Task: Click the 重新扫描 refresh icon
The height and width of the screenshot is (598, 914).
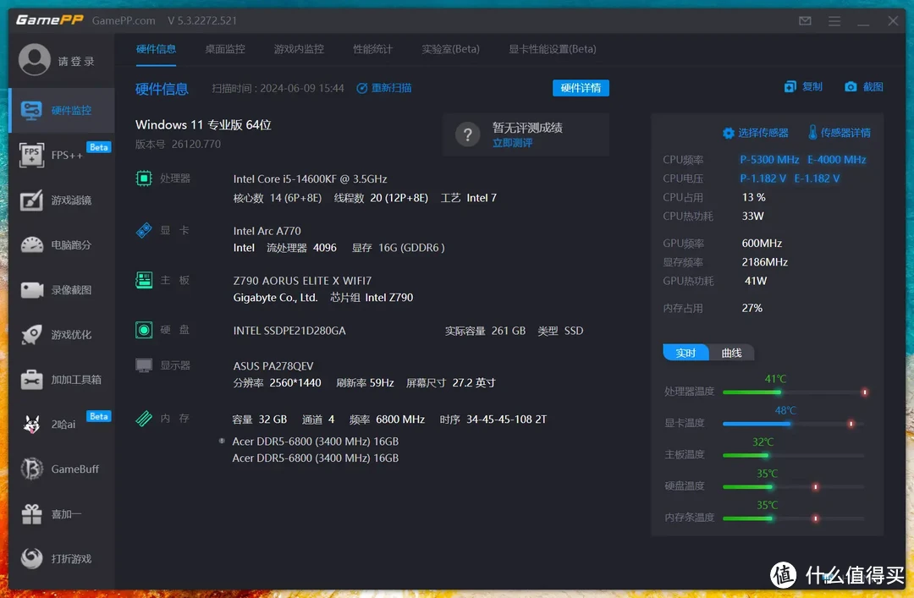Action: click(361, 88)
